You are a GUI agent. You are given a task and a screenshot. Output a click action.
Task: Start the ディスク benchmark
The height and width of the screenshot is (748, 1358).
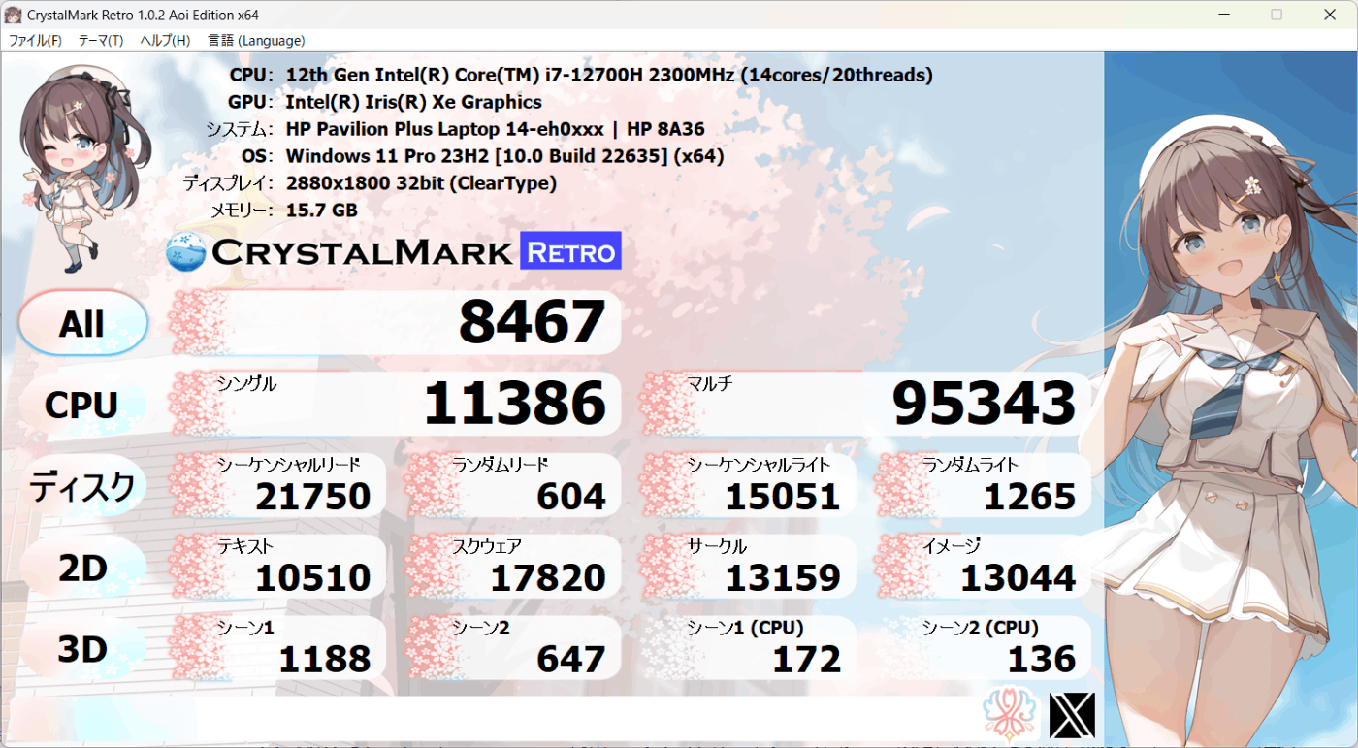(82, 486)
